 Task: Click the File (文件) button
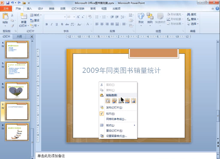[6, 9]
